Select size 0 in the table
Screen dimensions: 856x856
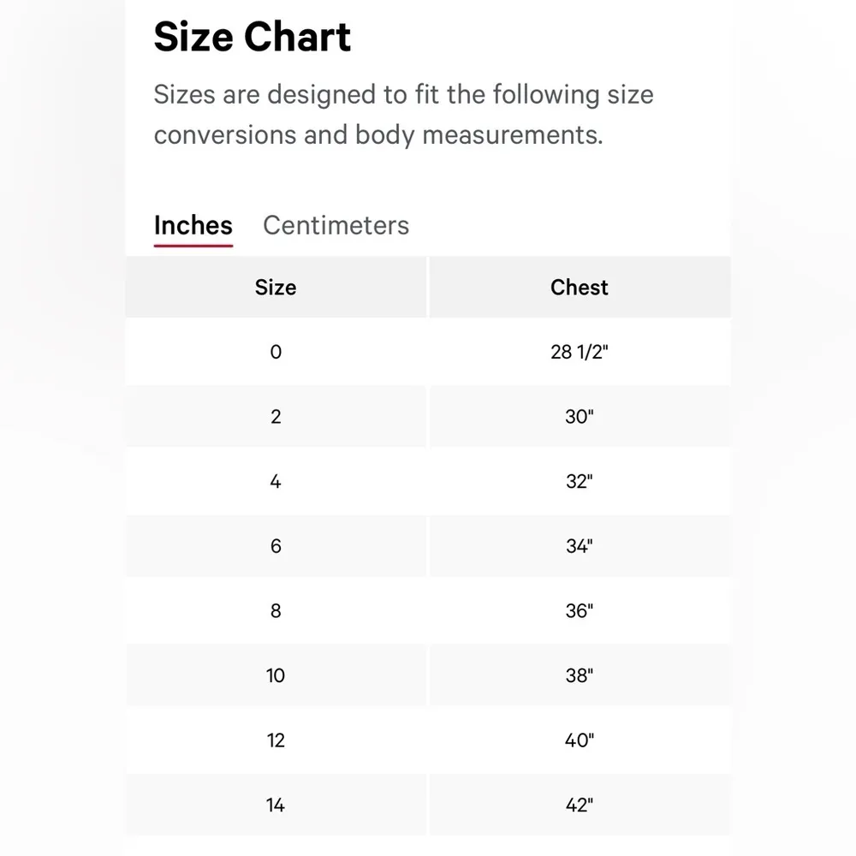pos(276,352)
